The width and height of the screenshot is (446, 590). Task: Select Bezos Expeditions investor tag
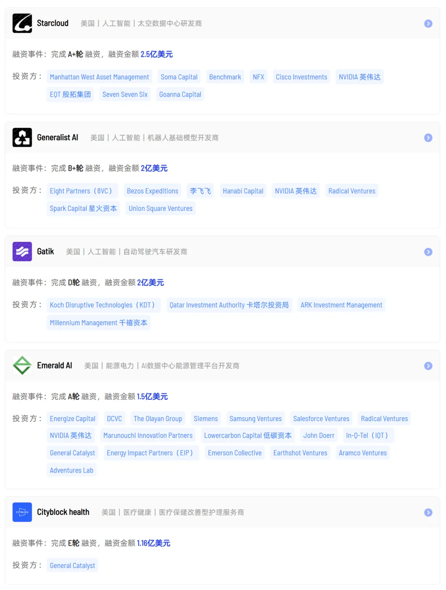(153, 191)
